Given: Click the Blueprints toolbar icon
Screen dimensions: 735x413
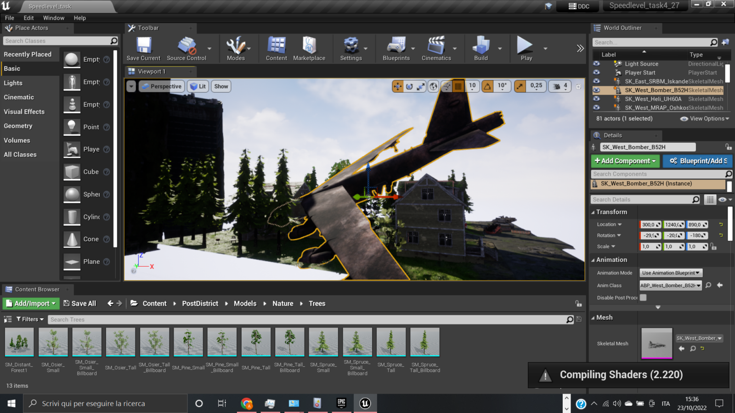Looking at the screenshot, I should [x=396, y=48].
